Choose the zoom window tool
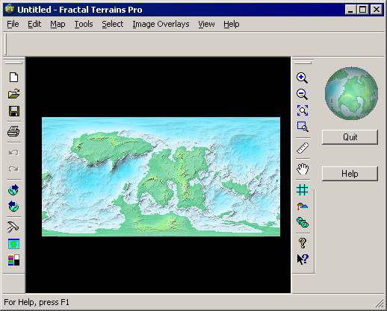The image size is (387, 311). pos(303,127)
